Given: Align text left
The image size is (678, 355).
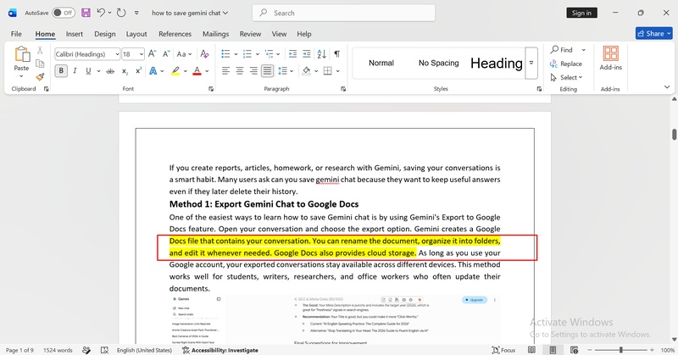Looking at the screenshot, I should [x=225, y=71].
